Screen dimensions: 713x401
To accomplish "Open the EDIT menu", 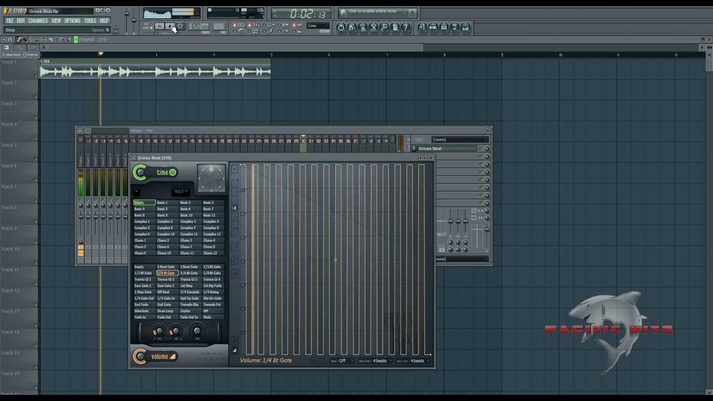I will (x=21, y=21).
